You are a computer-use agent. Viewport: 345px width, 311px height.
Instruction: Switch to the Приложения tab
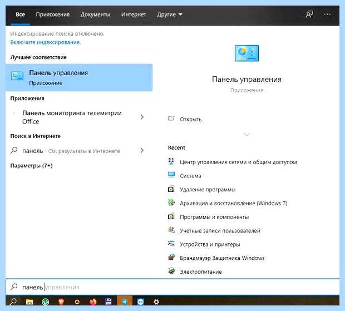point(53,14)
